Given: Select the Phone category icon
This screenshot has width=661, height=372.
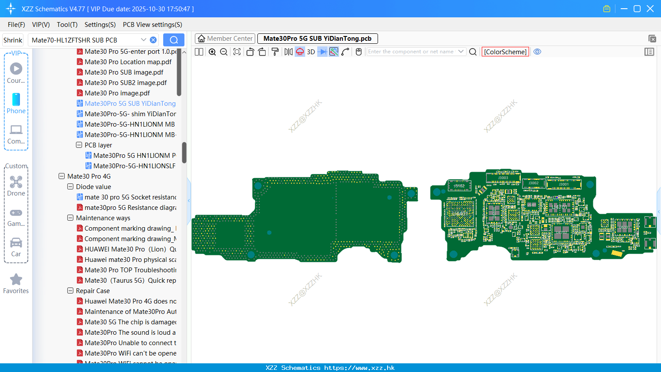Looking at the screenshot, I should click(16, 103).
